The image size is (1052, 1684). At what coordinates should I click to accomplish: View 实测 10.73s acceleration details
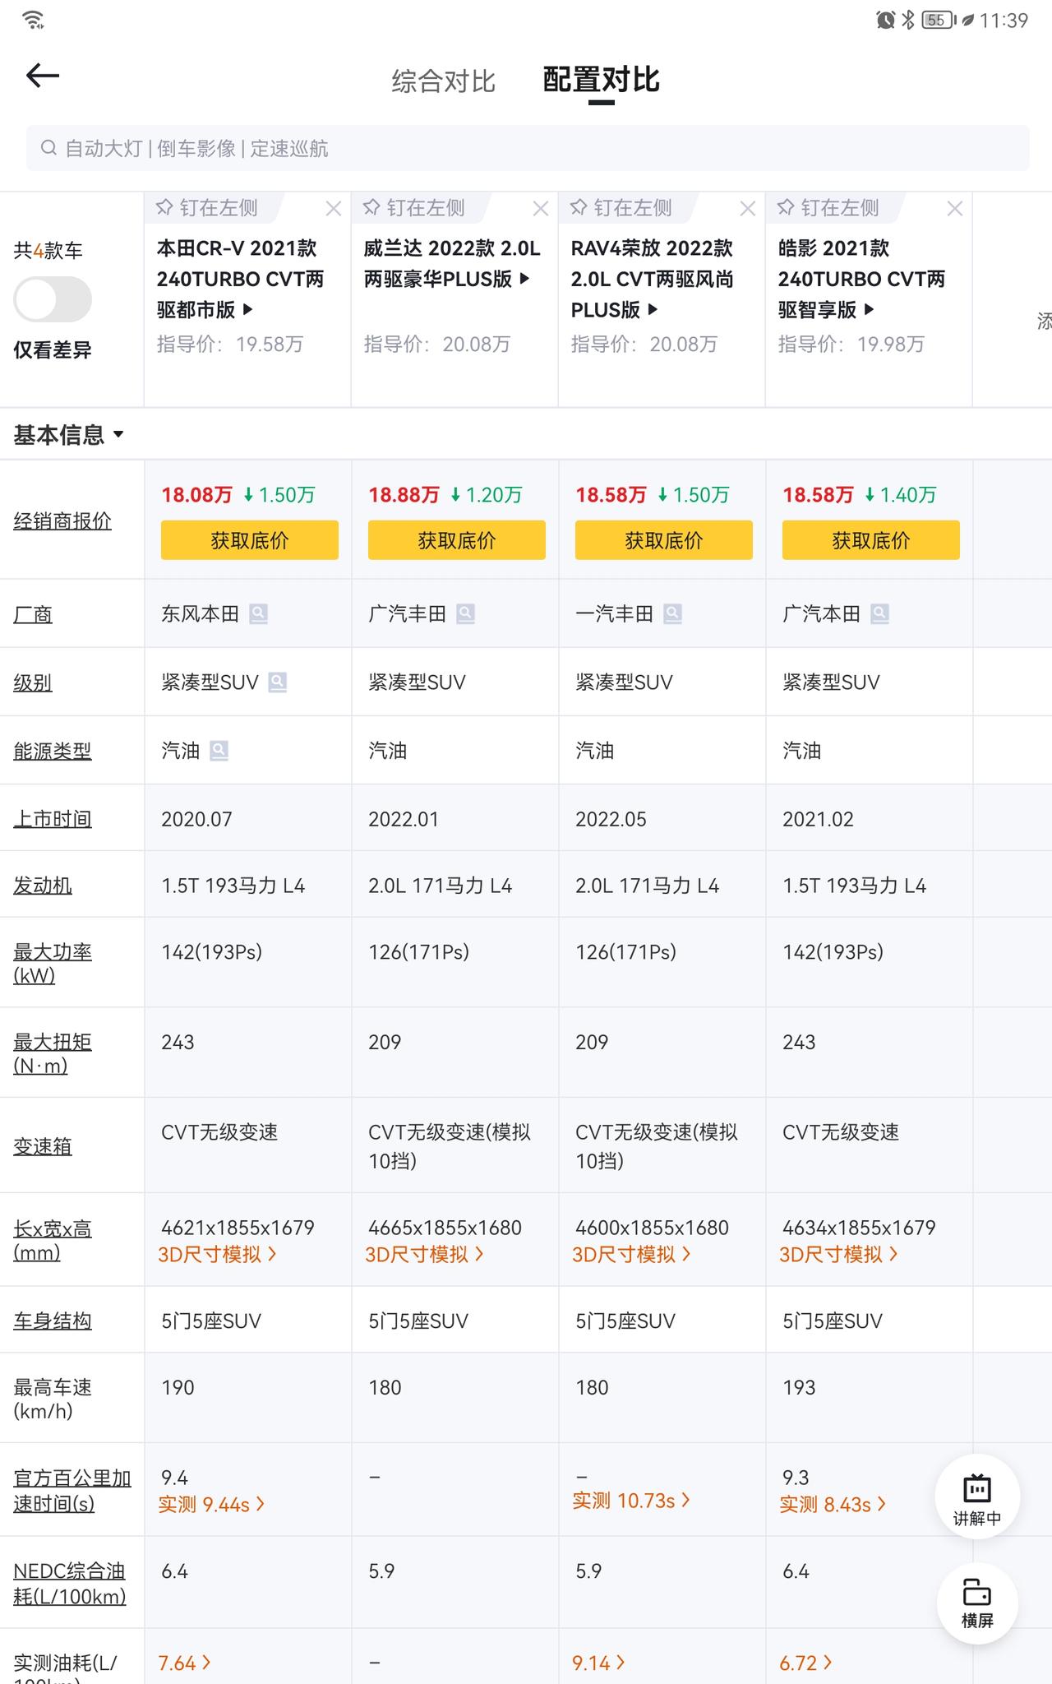pyautogui.click(x=631, y=1501)
